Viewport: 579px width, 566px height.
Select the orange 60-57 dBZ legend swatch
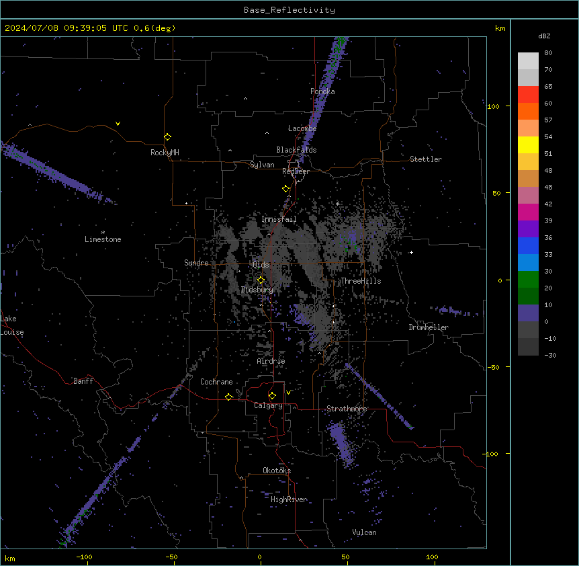528,111
